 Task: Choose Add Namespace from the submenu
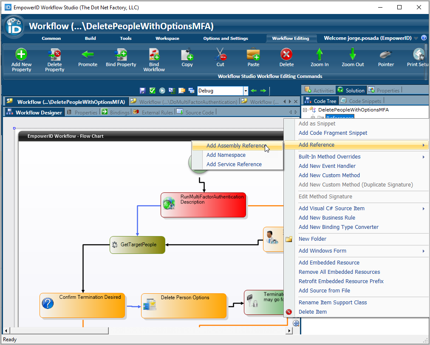(x=226, y=155)
